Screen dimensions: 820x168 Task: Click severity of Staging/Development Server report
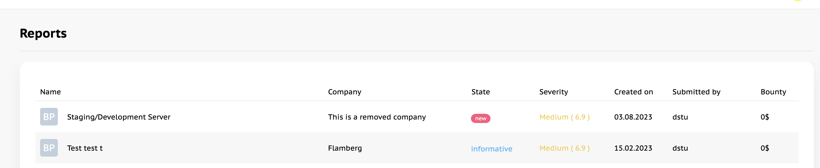coord(564,117)
